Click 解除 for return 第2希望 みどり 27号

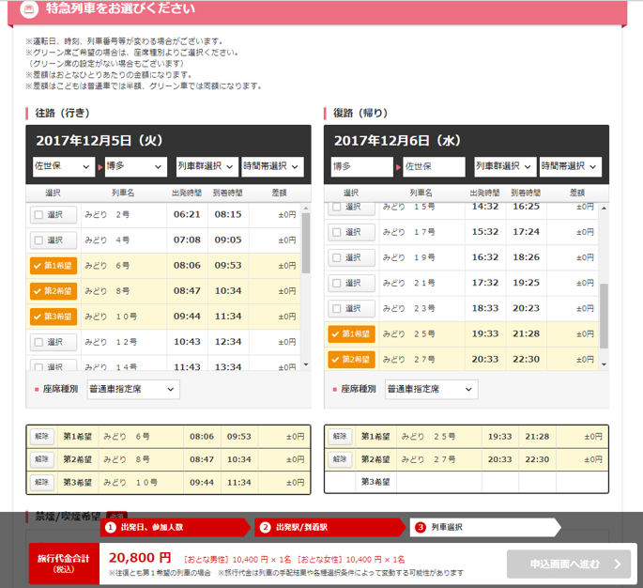tap(340, 459)
